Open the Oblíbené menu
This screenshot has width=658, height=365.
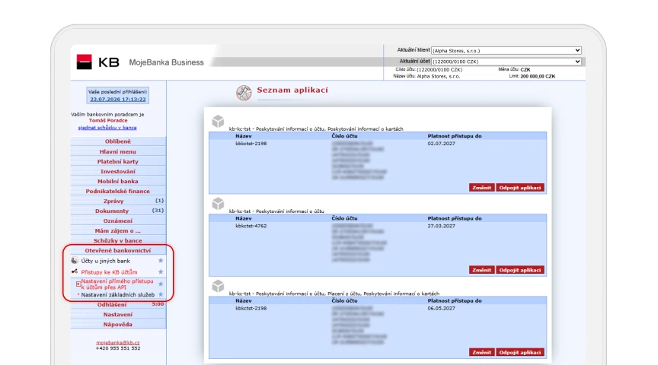(x=118, y=141)
